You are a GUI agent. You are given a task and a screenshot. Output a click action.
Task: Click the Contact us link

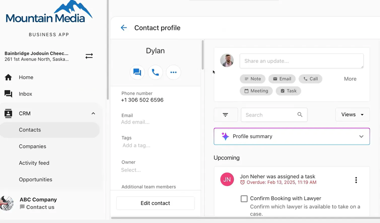pyautogui.click(x=40, y=207)
